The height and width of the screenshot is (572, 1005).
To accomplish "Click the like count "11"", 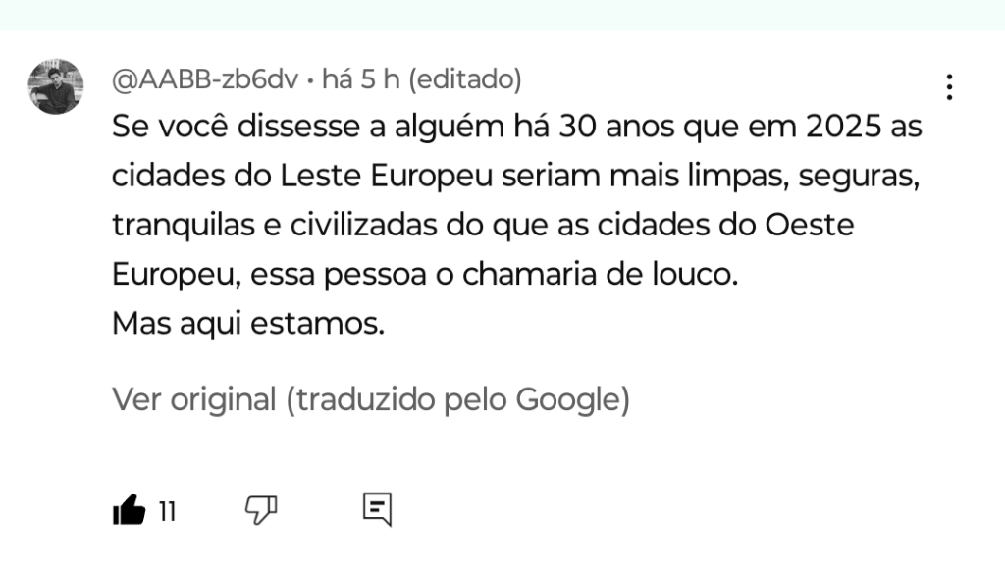I will [167, 511].
